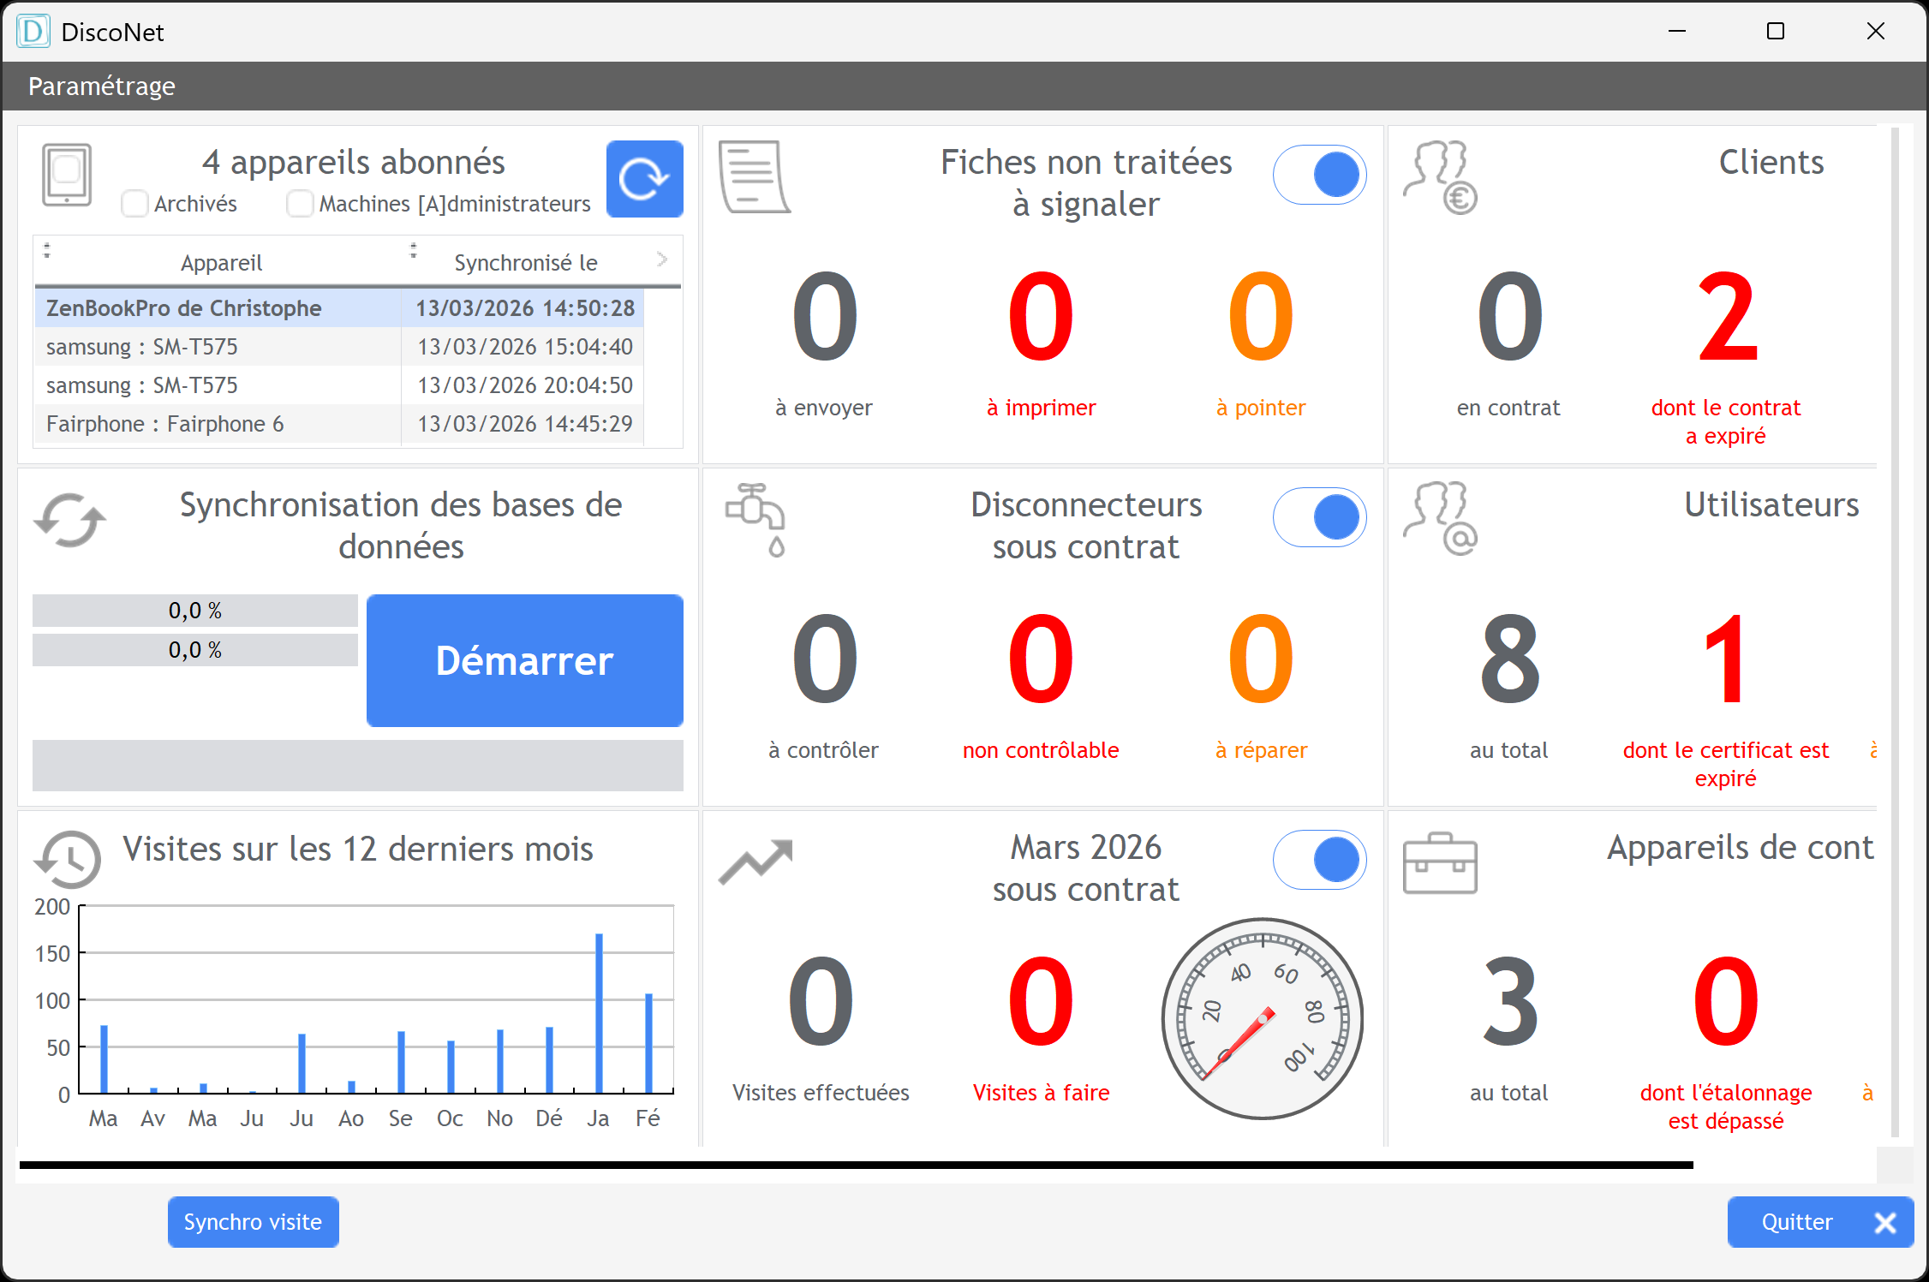Enable the Archivés checkbox

134,204
